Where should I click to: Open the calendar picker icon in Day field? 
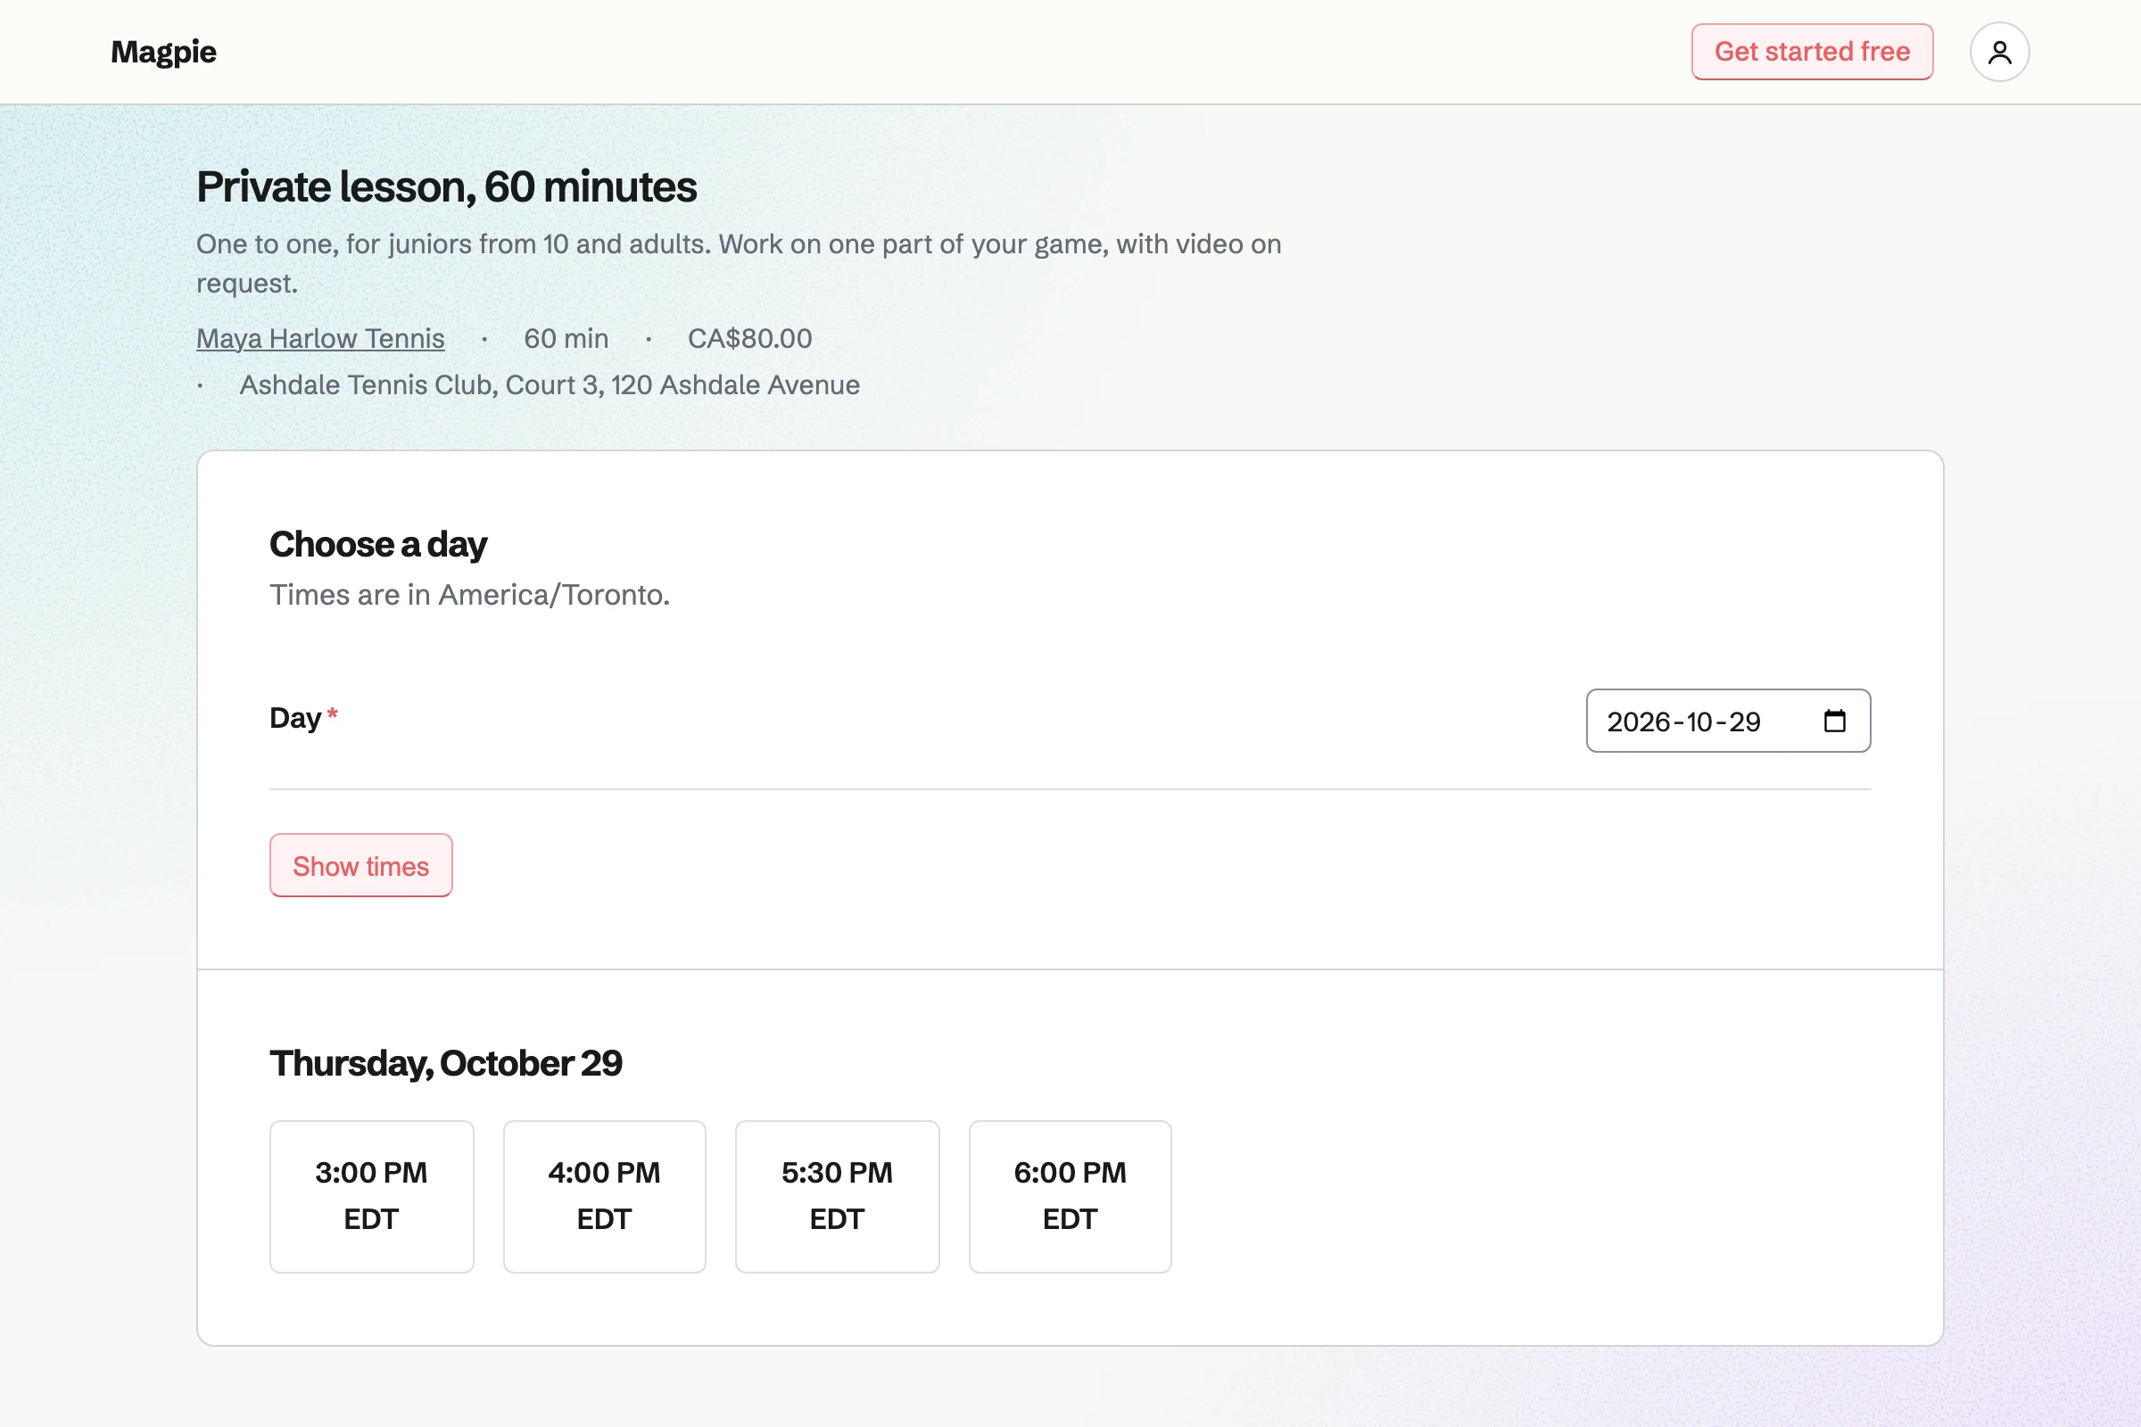tap(1834, 721)
